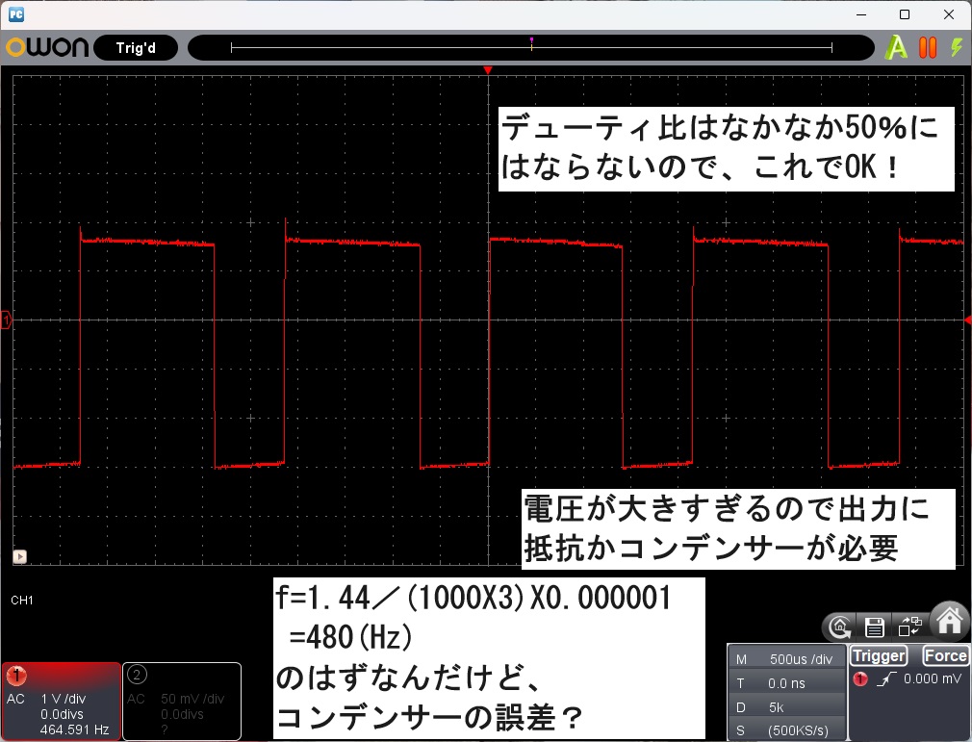The image size is (972, 742).
Task: Click the window layout switch icon
Action: [909, 627]
